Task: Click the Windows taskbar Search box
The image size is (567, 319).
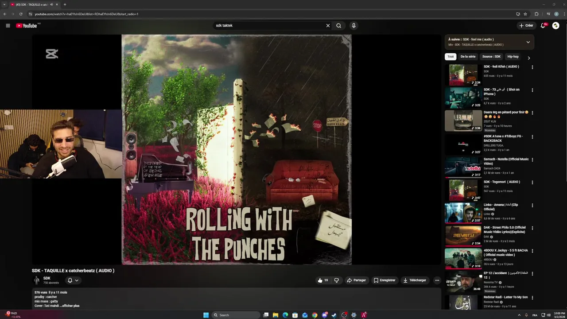Action: (x=236, y=315)
